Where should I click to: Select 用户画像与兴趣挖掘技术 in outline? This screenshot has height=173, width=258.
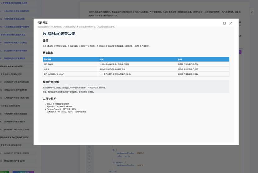tap(15, 121)
